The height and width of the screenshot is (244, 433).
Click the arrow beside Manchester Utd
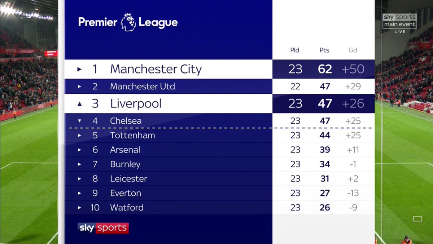coord(80,86)
